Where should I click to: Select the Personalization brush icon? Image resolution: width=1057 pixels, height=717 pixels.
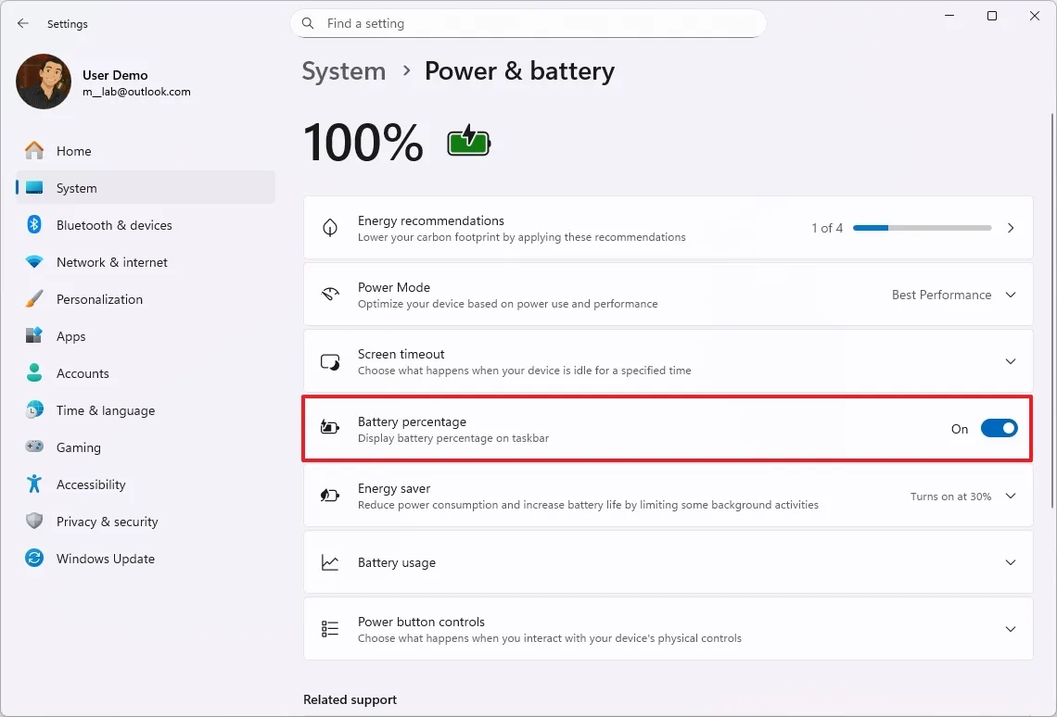click(x=34, y=298)
